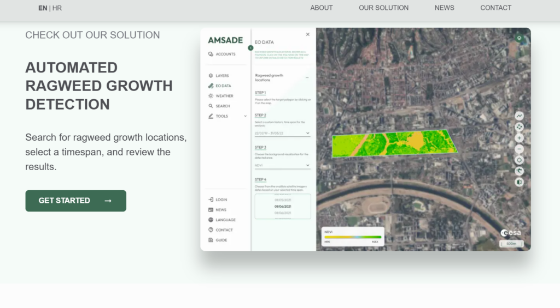Image resolution: width=560 pixels, height=308 pixels.
Task: Click the GET STARTED button
Action: point(75,201)
